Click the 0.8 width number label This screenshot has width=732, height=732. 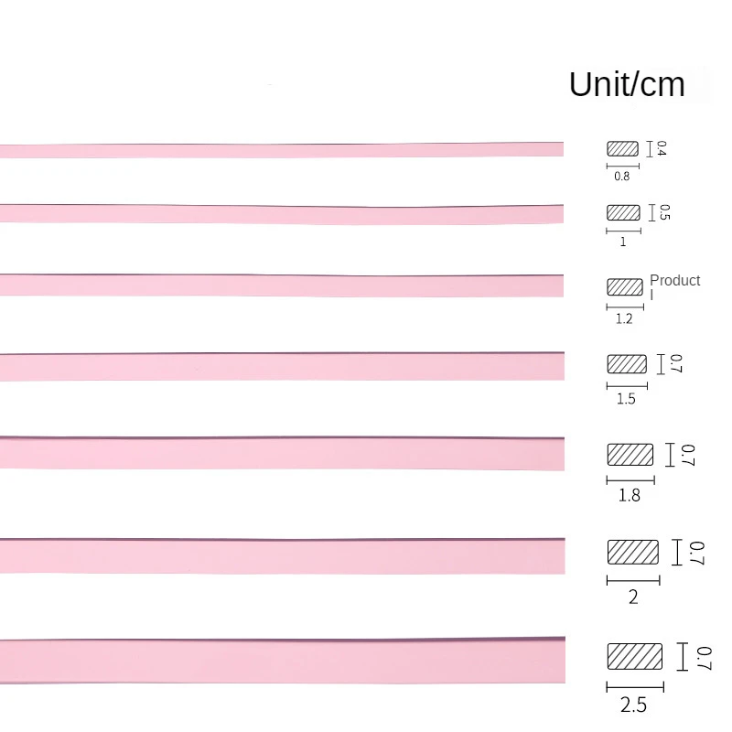point(622,177)
